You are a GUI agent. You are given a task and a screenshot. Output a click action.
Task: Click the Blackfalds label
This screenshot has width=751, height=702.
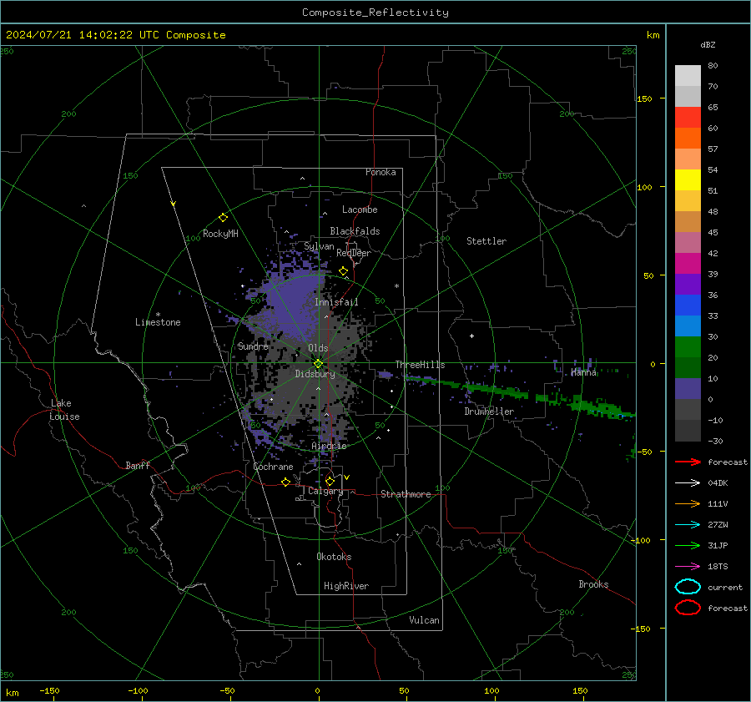(355, 231)
